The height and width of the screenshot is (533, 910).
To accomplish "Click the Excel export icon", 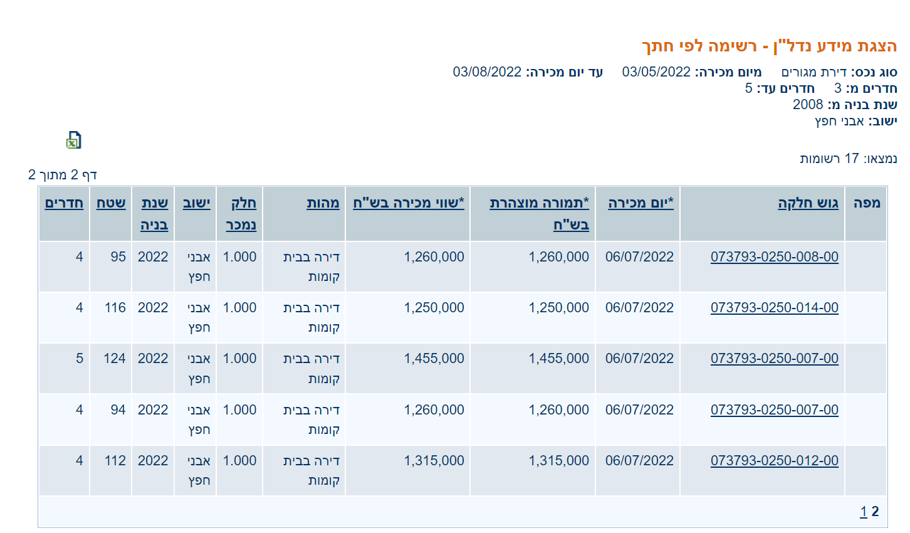I will (x=74, y=140).
